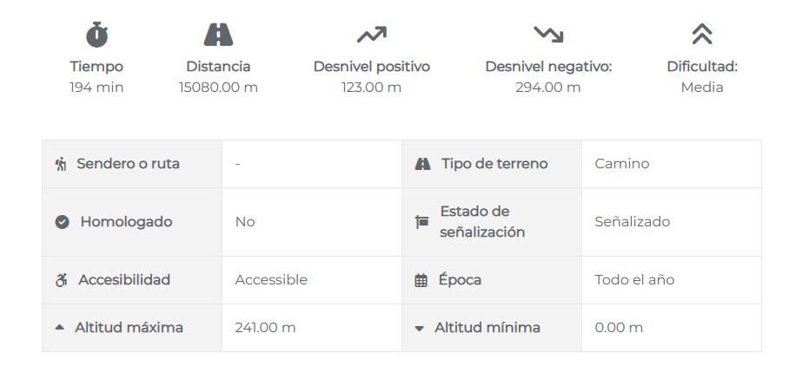The width and height of the screenshot is (809, 379).
Task: Select the 15080.00 m distance value
Action: 218,88
